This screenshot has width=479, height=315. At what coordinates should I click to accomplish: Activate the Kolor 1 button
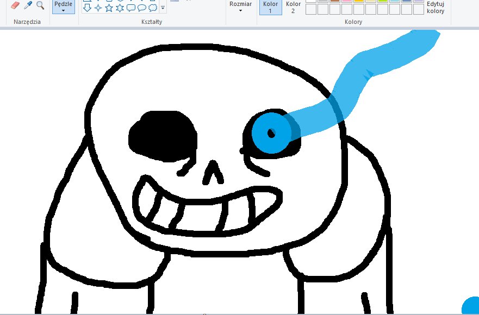point(270,7)
